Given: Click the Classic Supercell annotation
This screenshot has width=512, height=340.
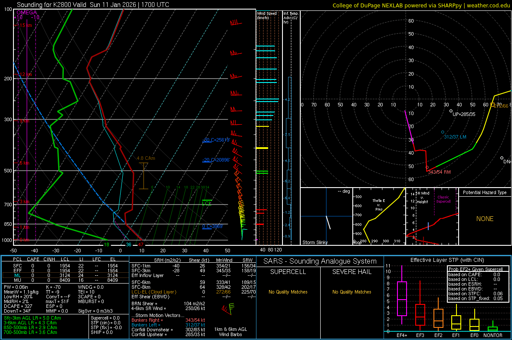Looking at the screenshot, I should point(443,199).
